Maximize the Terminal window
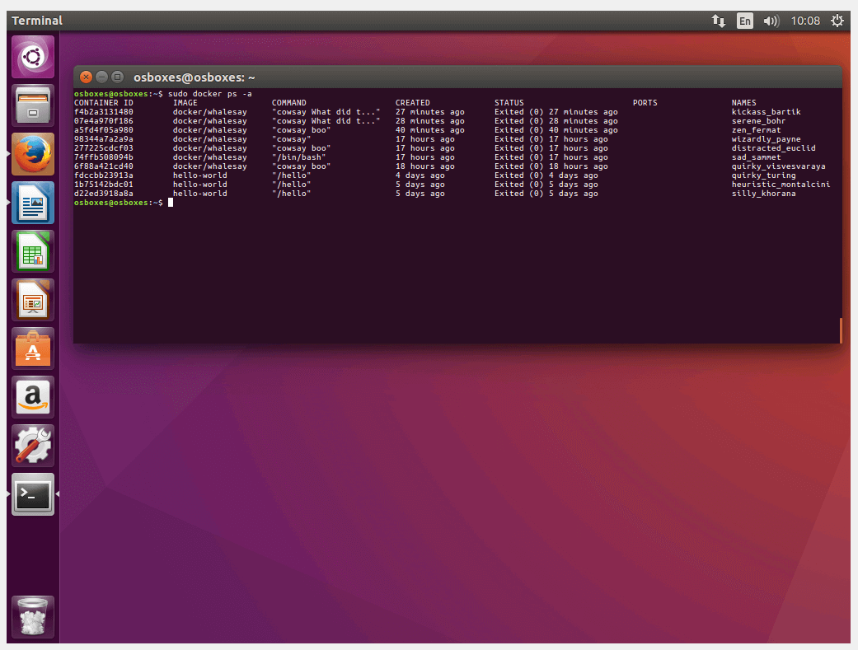The width and height of the screenshot is (858, 650). coord(117,76)
